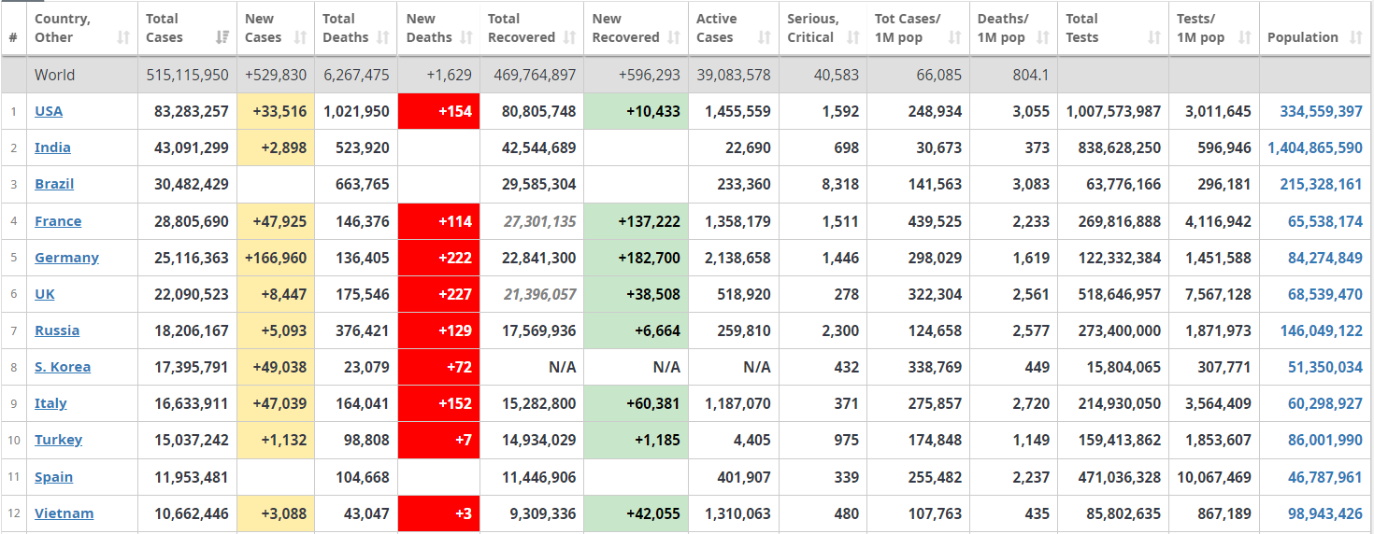Open the India country link

pos(52,148)
